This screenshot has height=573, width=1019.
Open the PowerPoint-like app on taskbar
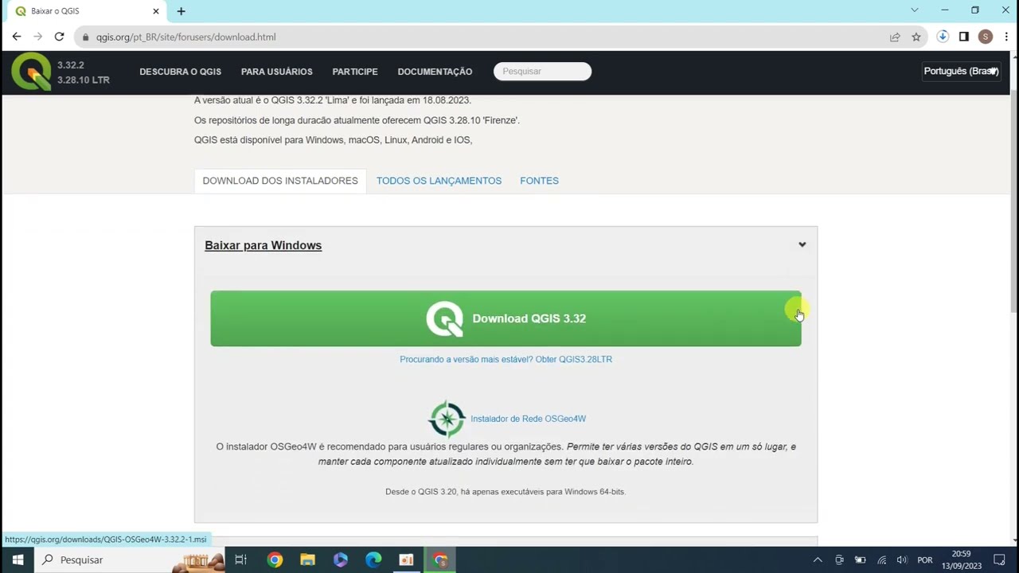point(406,559)
